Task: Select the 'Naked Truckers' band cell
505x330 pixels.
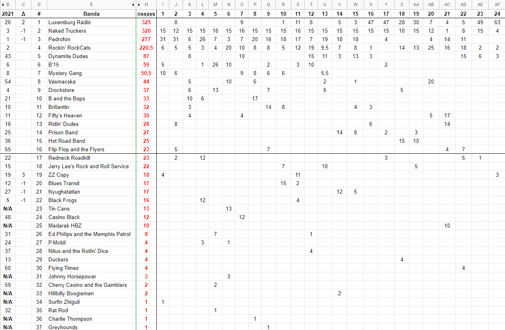Action: click(x=67, y=31)
